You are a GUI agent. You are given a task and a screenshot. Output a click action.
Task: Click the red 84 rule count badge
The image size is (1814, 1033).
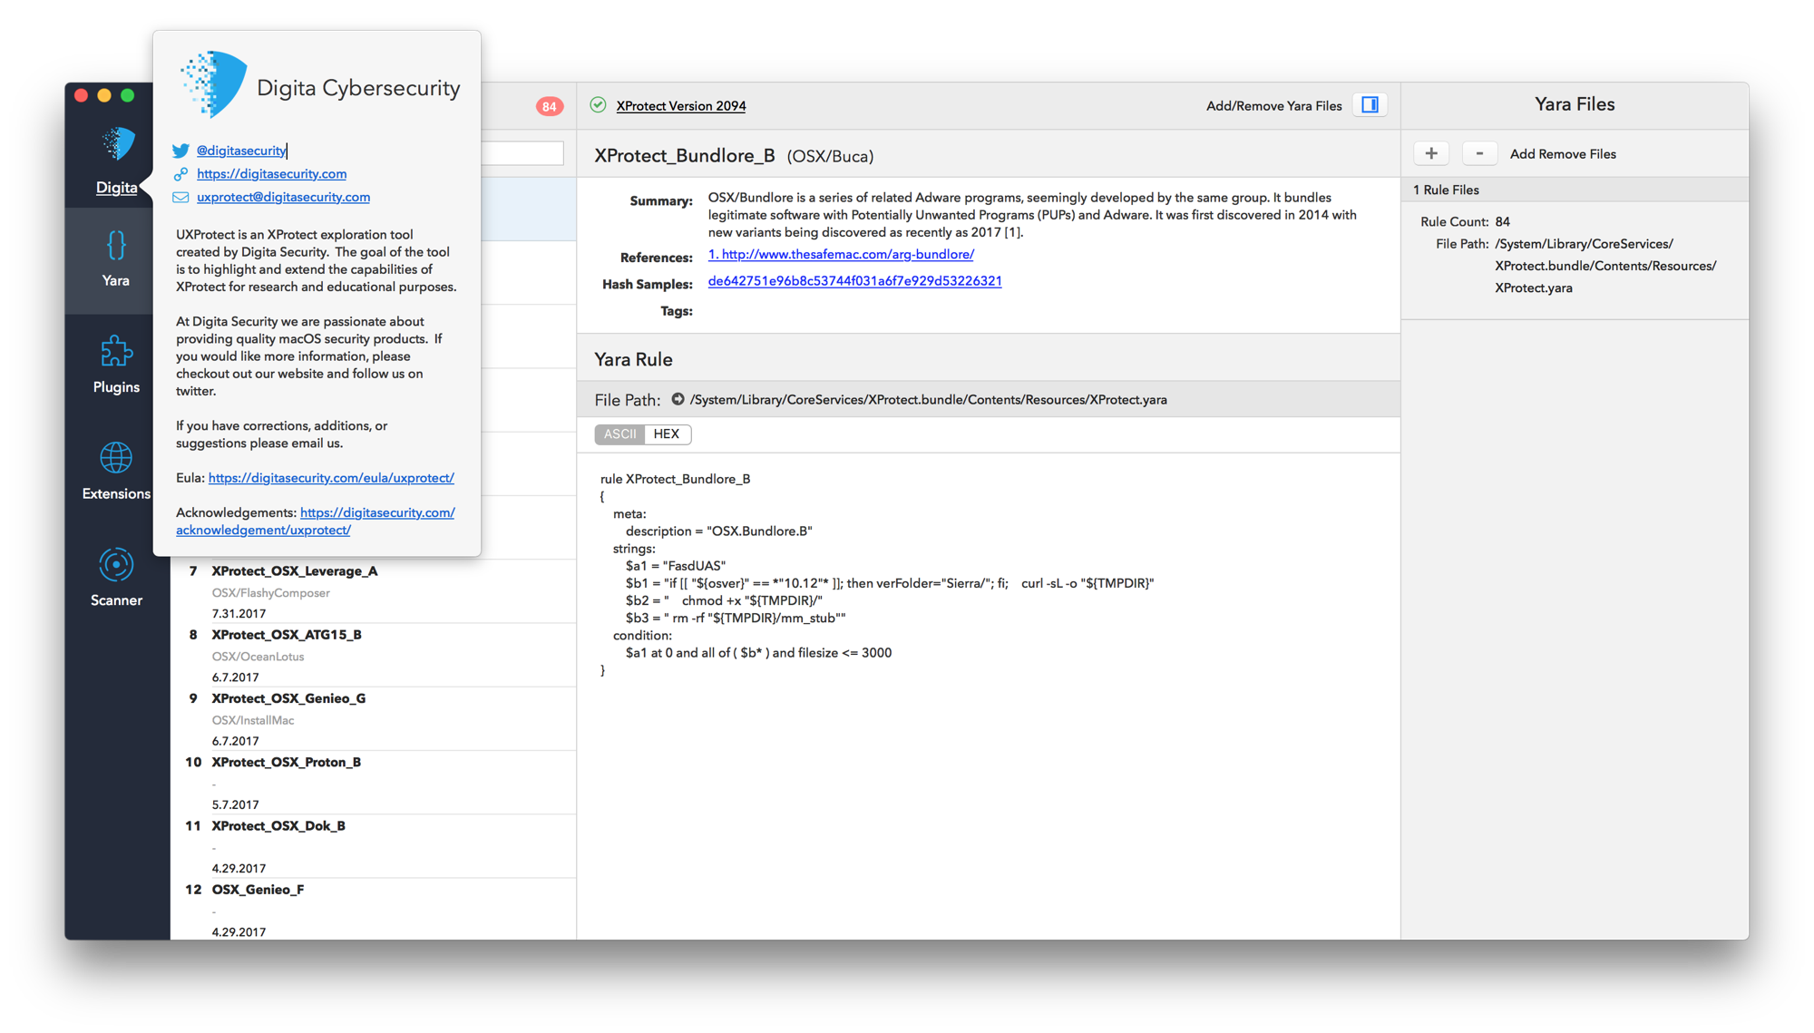[549, 106]
